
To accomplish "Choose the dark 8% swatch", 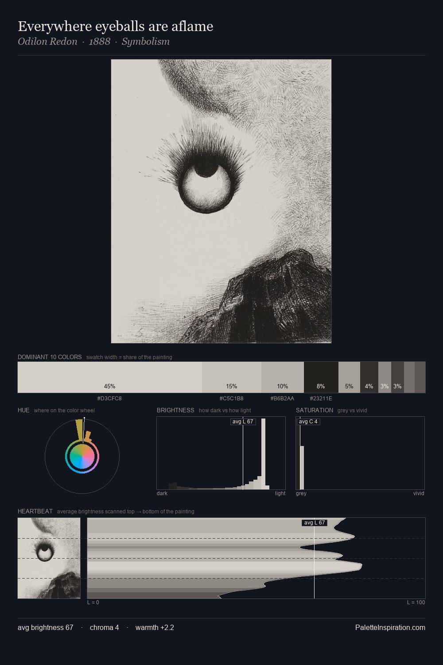I will (321, 377).
